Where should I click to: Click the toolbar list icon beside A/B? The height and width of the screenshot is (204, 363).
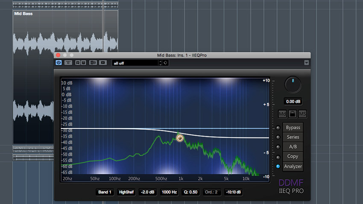[x=103, y=63]
